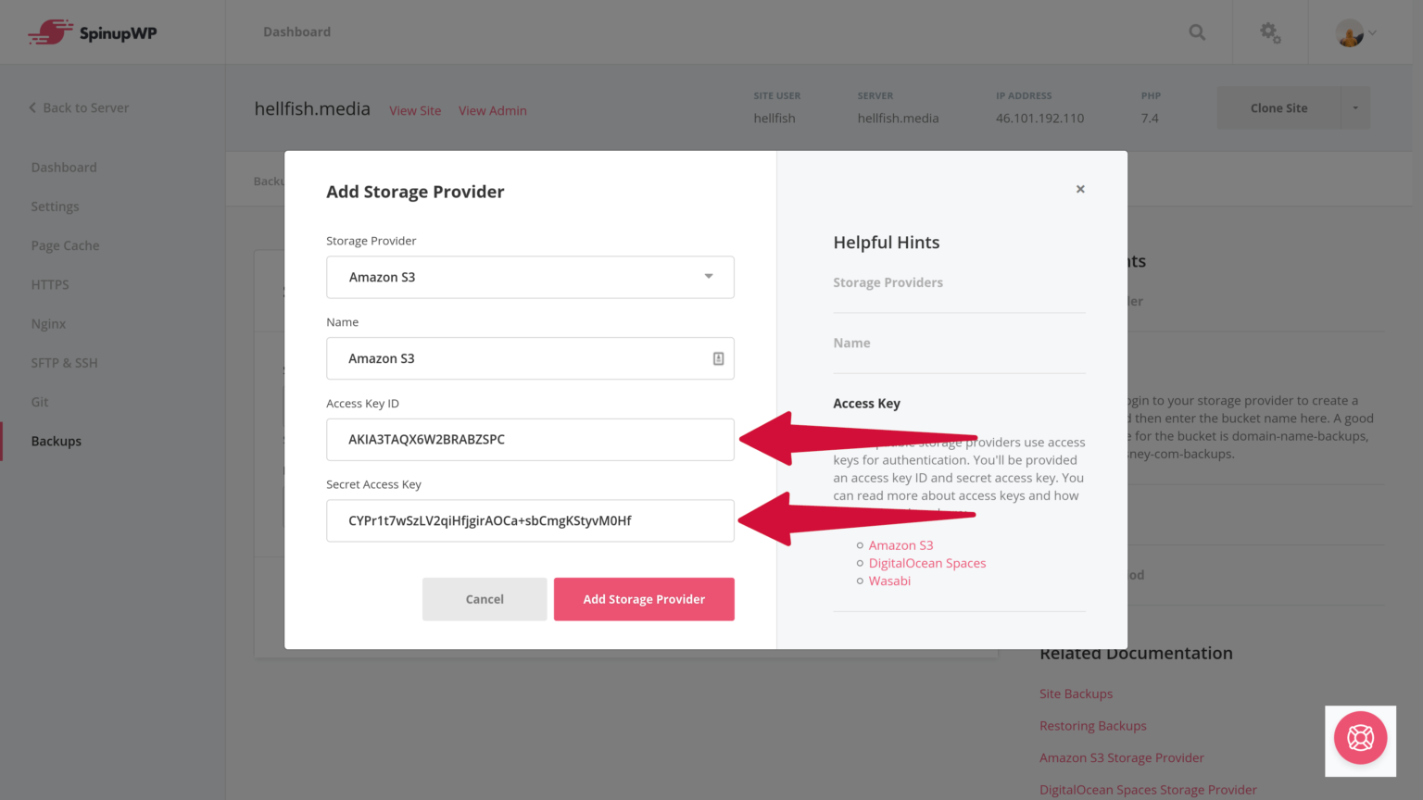Select the Access Key ID input field

pos(529,439)
